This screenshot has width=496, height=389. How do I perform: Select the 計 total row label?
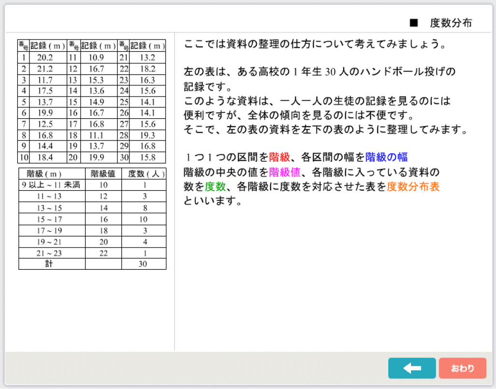tap(51, 264)
